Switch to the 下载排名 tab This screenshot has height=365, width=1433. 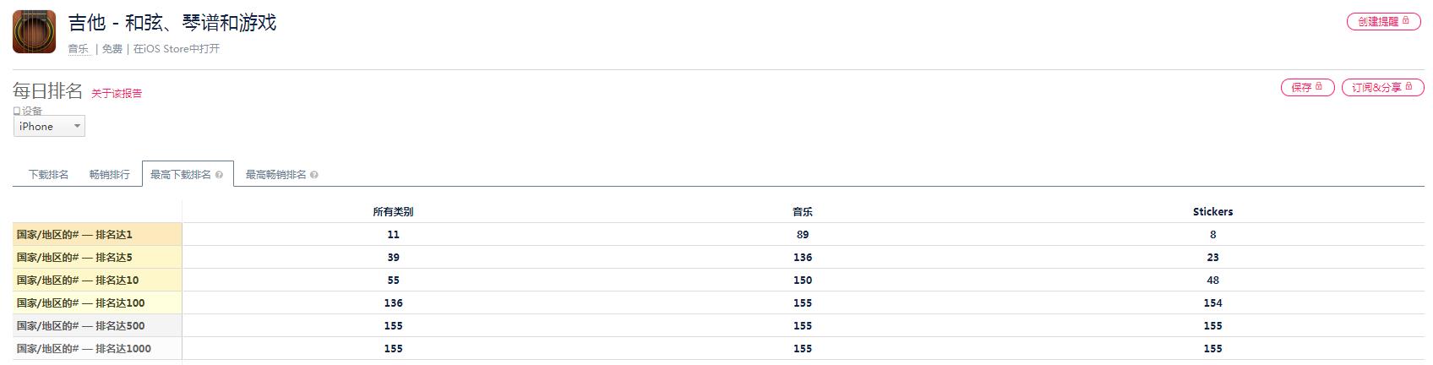48,175
